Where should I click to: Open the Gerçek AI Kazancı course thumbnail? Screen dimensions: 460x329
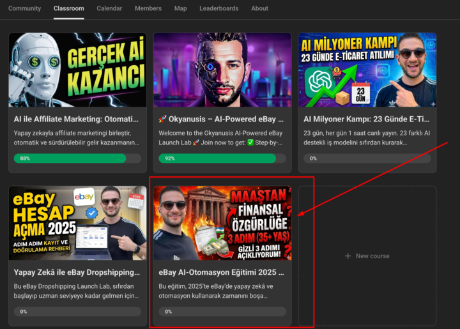(77, 70)
